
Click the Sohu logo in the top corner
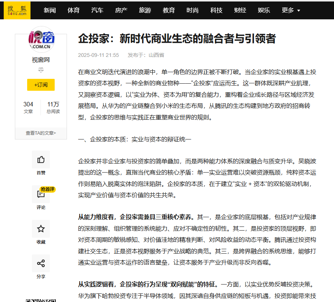click(x=17, y=10)
